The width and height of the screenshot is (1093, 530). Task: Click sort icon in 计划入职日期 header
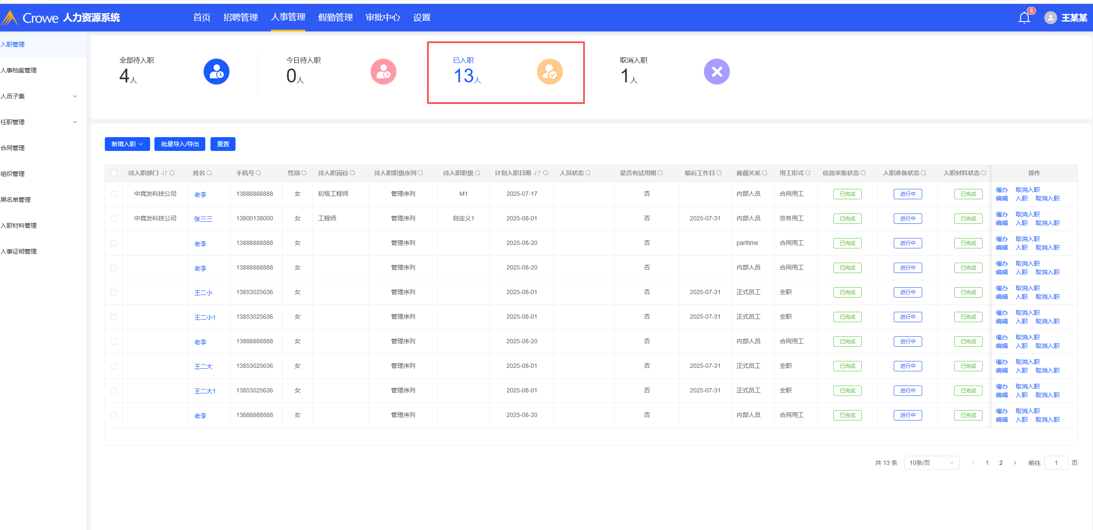(537, 173)
